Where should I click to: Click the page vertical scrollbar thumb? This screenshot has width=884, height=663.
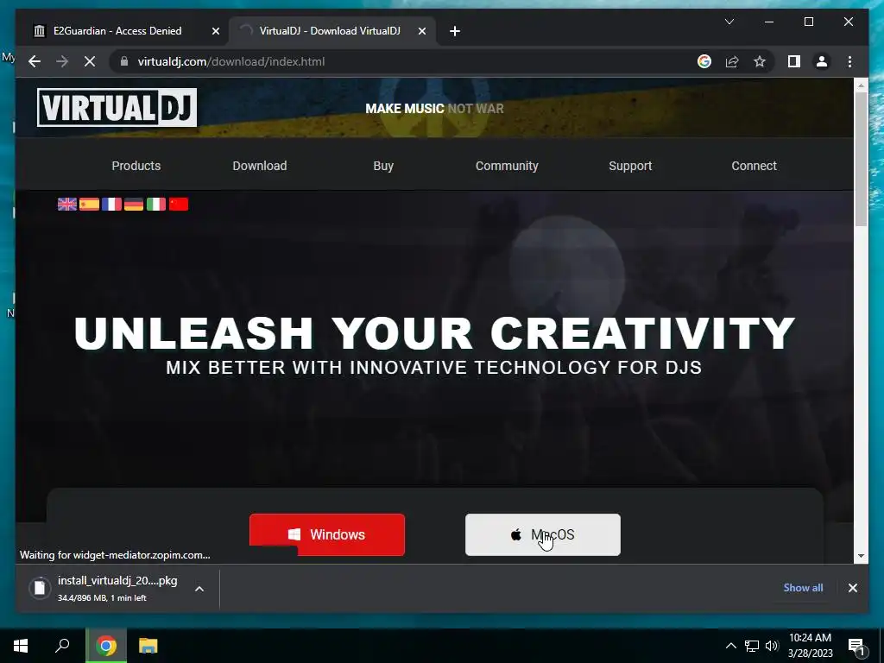tap(861, 159)
